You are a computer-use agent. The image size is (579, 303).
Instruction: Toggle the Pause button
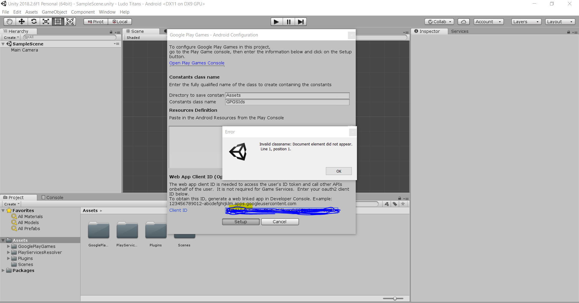(x=288, y=21)
